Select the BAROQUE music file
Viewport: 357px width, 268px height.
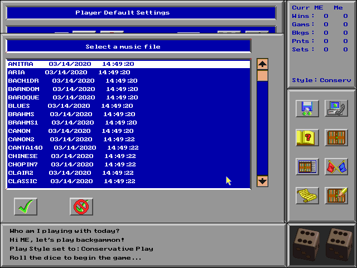pyautogui.click(x=129, y=98)
